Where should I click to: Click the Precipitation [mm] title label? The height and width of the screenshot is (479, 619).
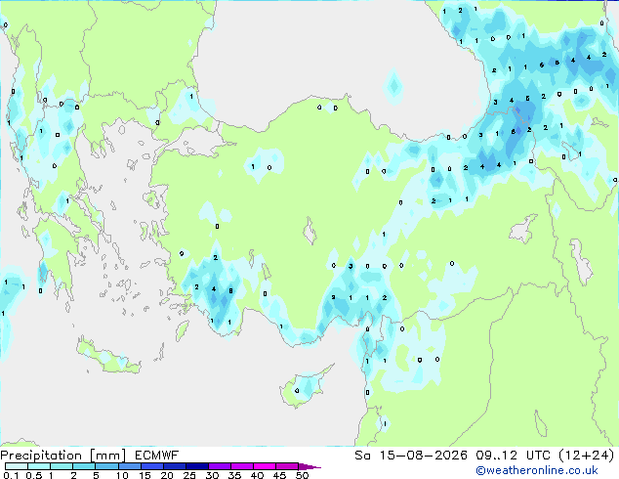pyautogui.click(x=63, y=456)
